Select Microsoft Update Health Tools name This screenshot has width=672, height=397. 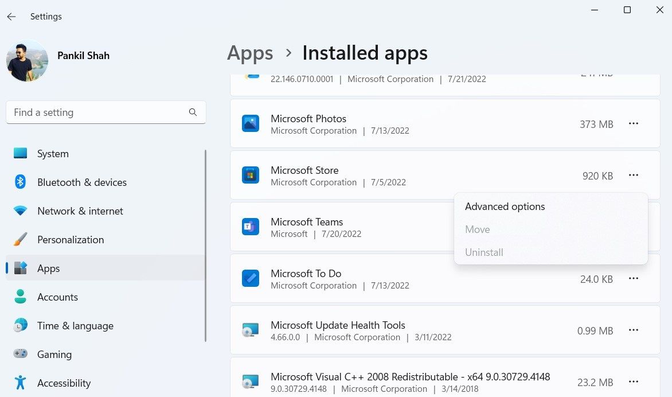point(338,325)
